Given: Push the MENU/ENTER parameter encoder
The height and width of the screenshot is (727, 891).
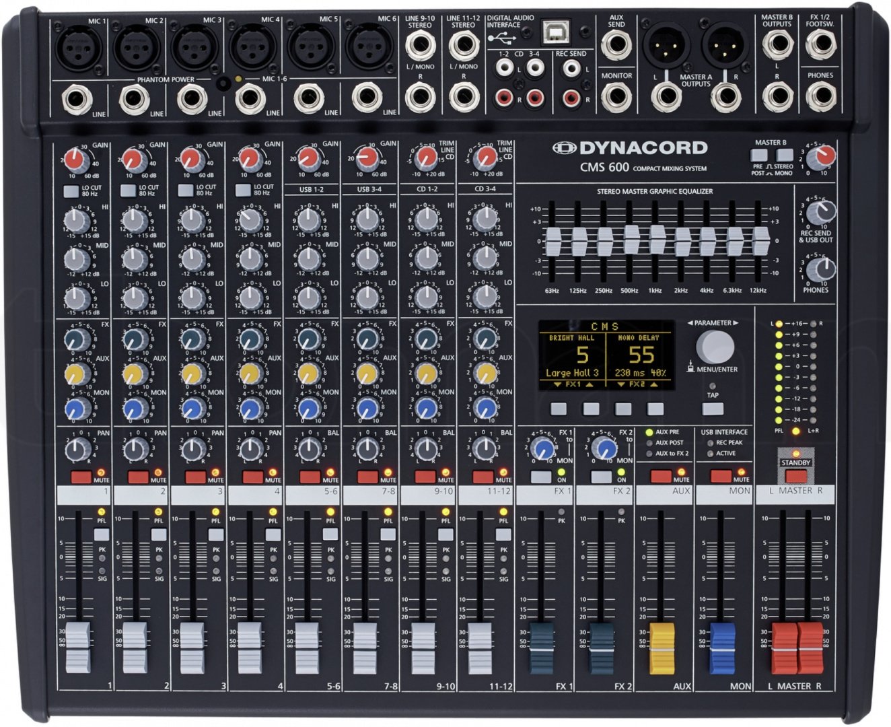Looking at the screenshot, I should point(715,347).
